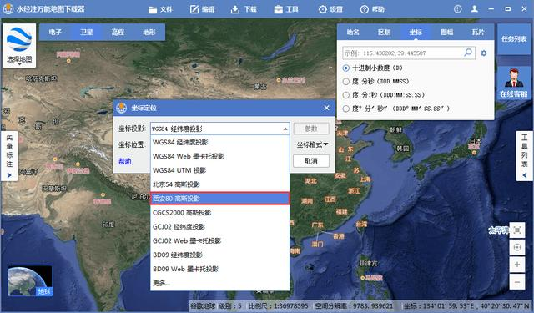The height and width of the screenshot is (313, 534).
Task: Switch to 地形 map tab
Action: point(149,32)
